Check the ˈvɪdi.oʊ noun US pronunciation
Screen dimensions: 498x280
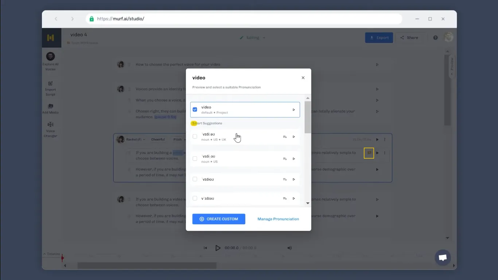click(x=195, y=159)
